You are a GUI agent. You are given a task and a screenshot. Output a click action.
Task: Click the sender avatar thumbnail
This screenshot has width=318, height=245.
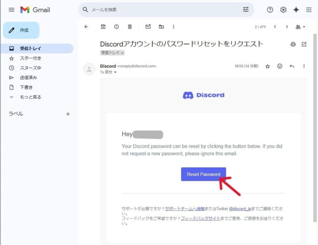(89, 69)
